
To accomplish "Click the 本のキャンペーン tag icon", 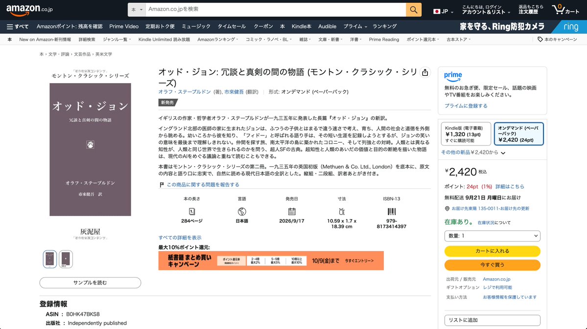I will [540, 39].
